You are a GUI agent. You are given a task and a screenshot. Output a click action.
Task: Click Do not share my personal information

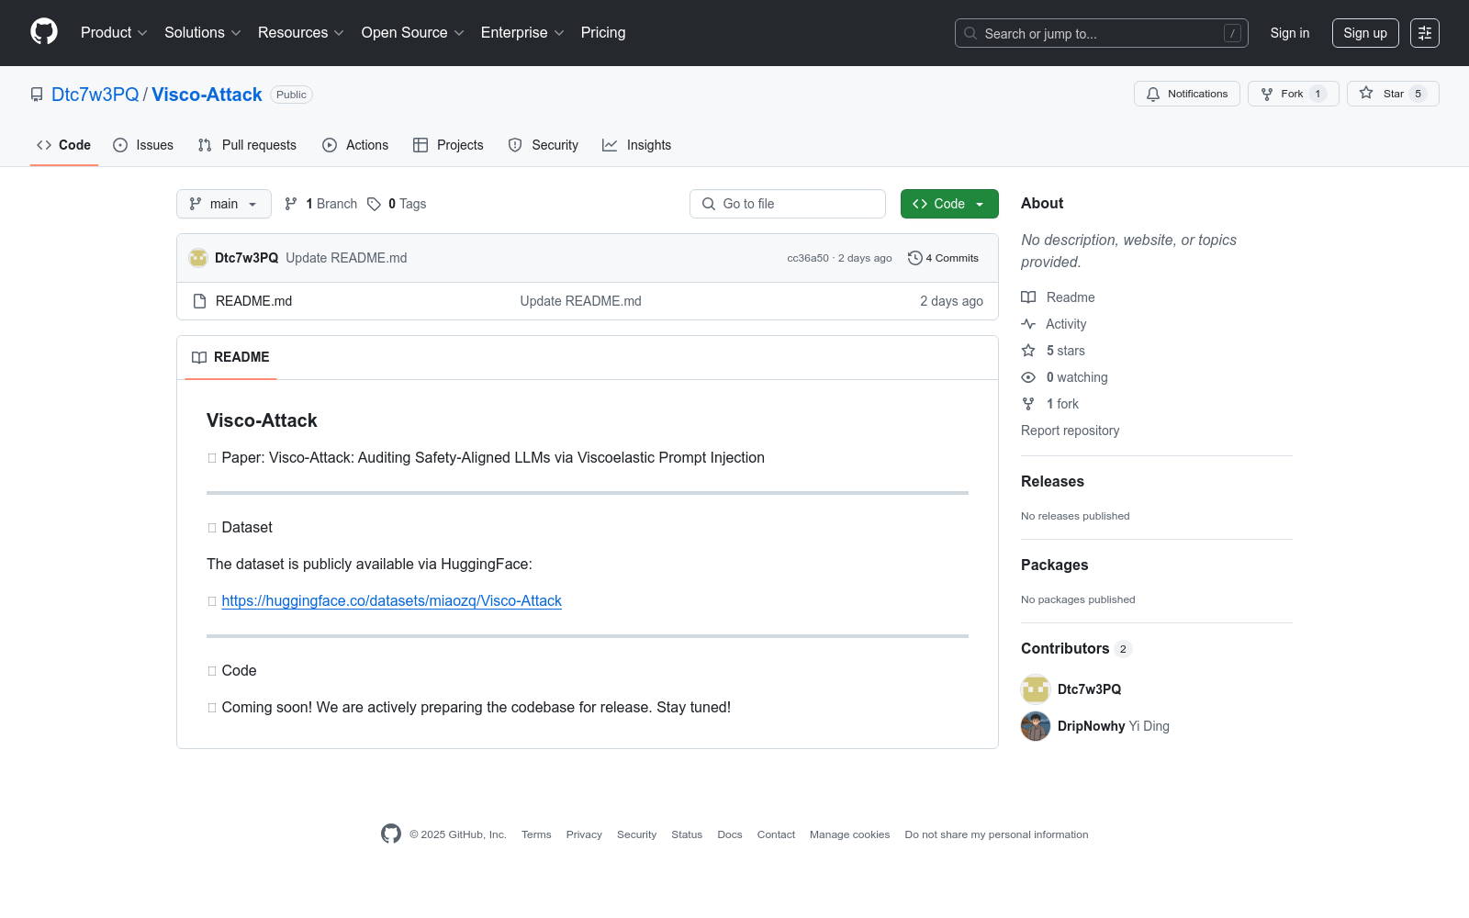(996, 834)
